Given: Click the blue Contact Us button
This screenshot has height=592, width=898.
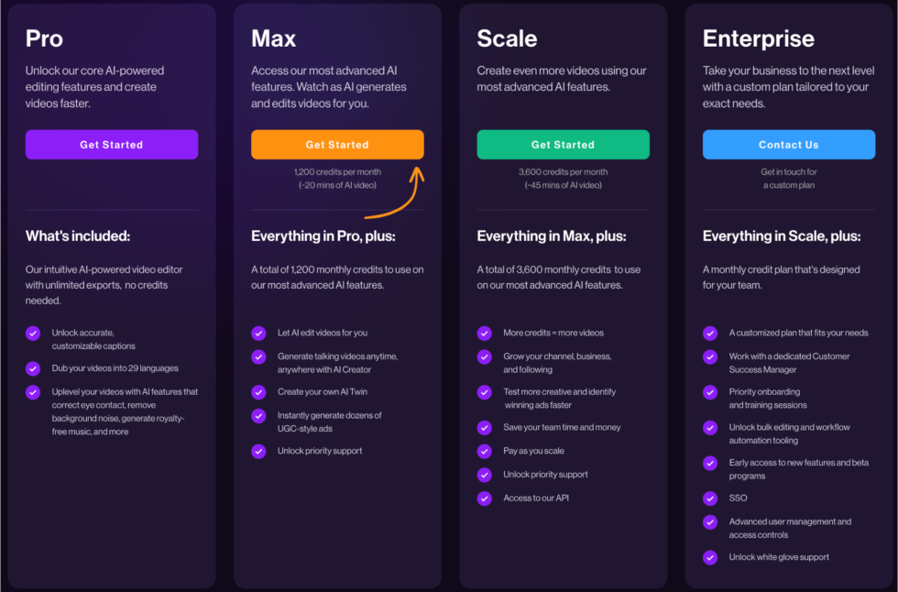Looking at the screenshot, I should click(788, 145).
